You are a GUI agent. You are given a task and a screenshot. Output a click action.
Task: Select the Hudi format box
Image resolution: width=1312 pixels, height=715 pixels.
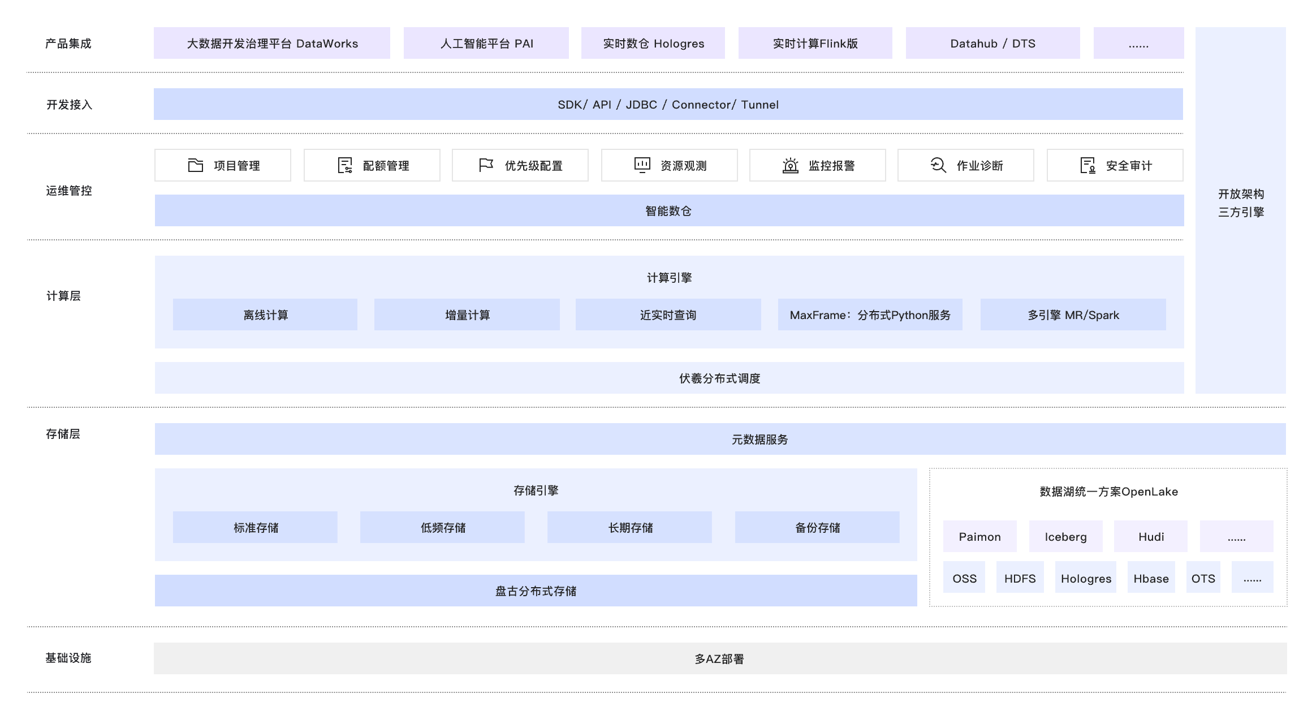(x=1151, y=536)
